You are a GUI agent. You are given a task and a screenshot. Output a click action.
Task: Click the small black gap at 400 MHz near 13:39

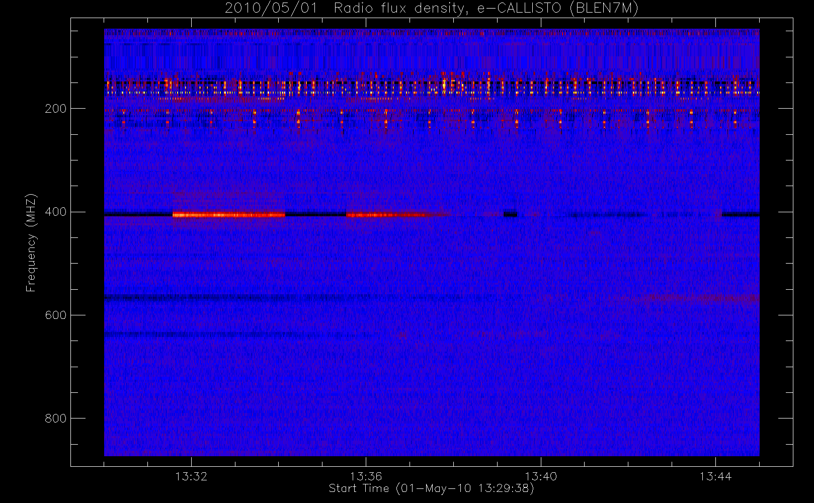tap(510, 214)
